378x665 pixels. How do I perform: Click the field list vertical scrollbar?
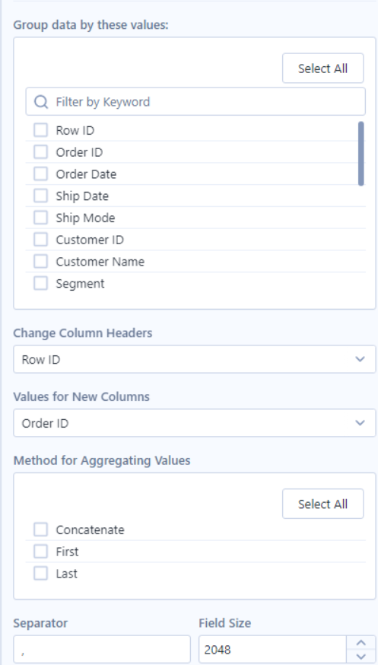pos(361,154)
